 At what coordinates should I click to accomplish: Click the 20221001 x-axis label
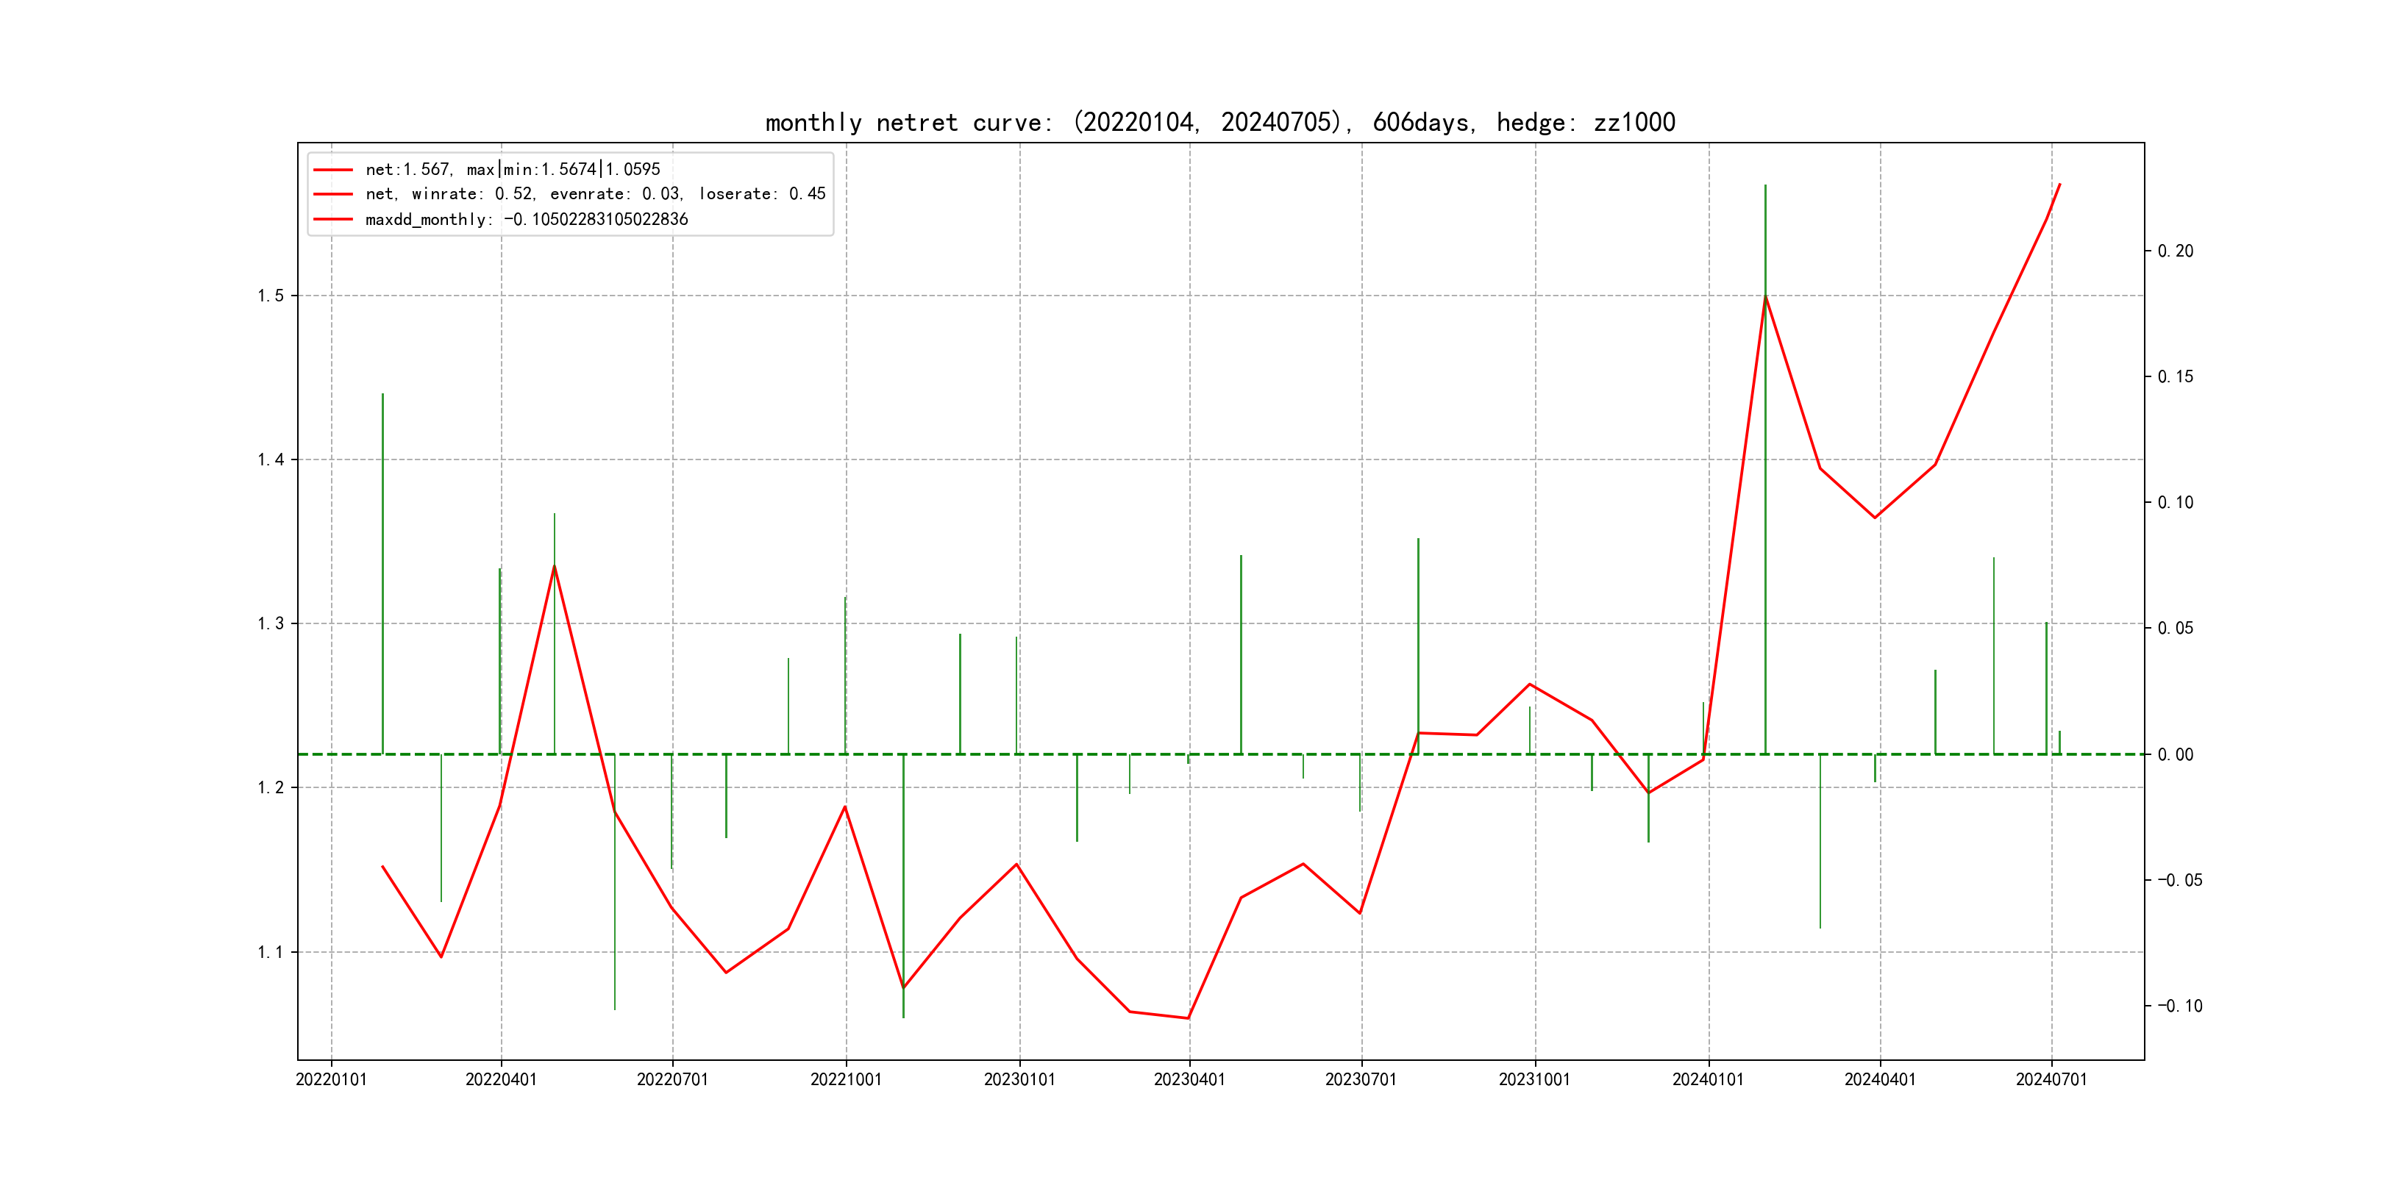[846, 1080]
